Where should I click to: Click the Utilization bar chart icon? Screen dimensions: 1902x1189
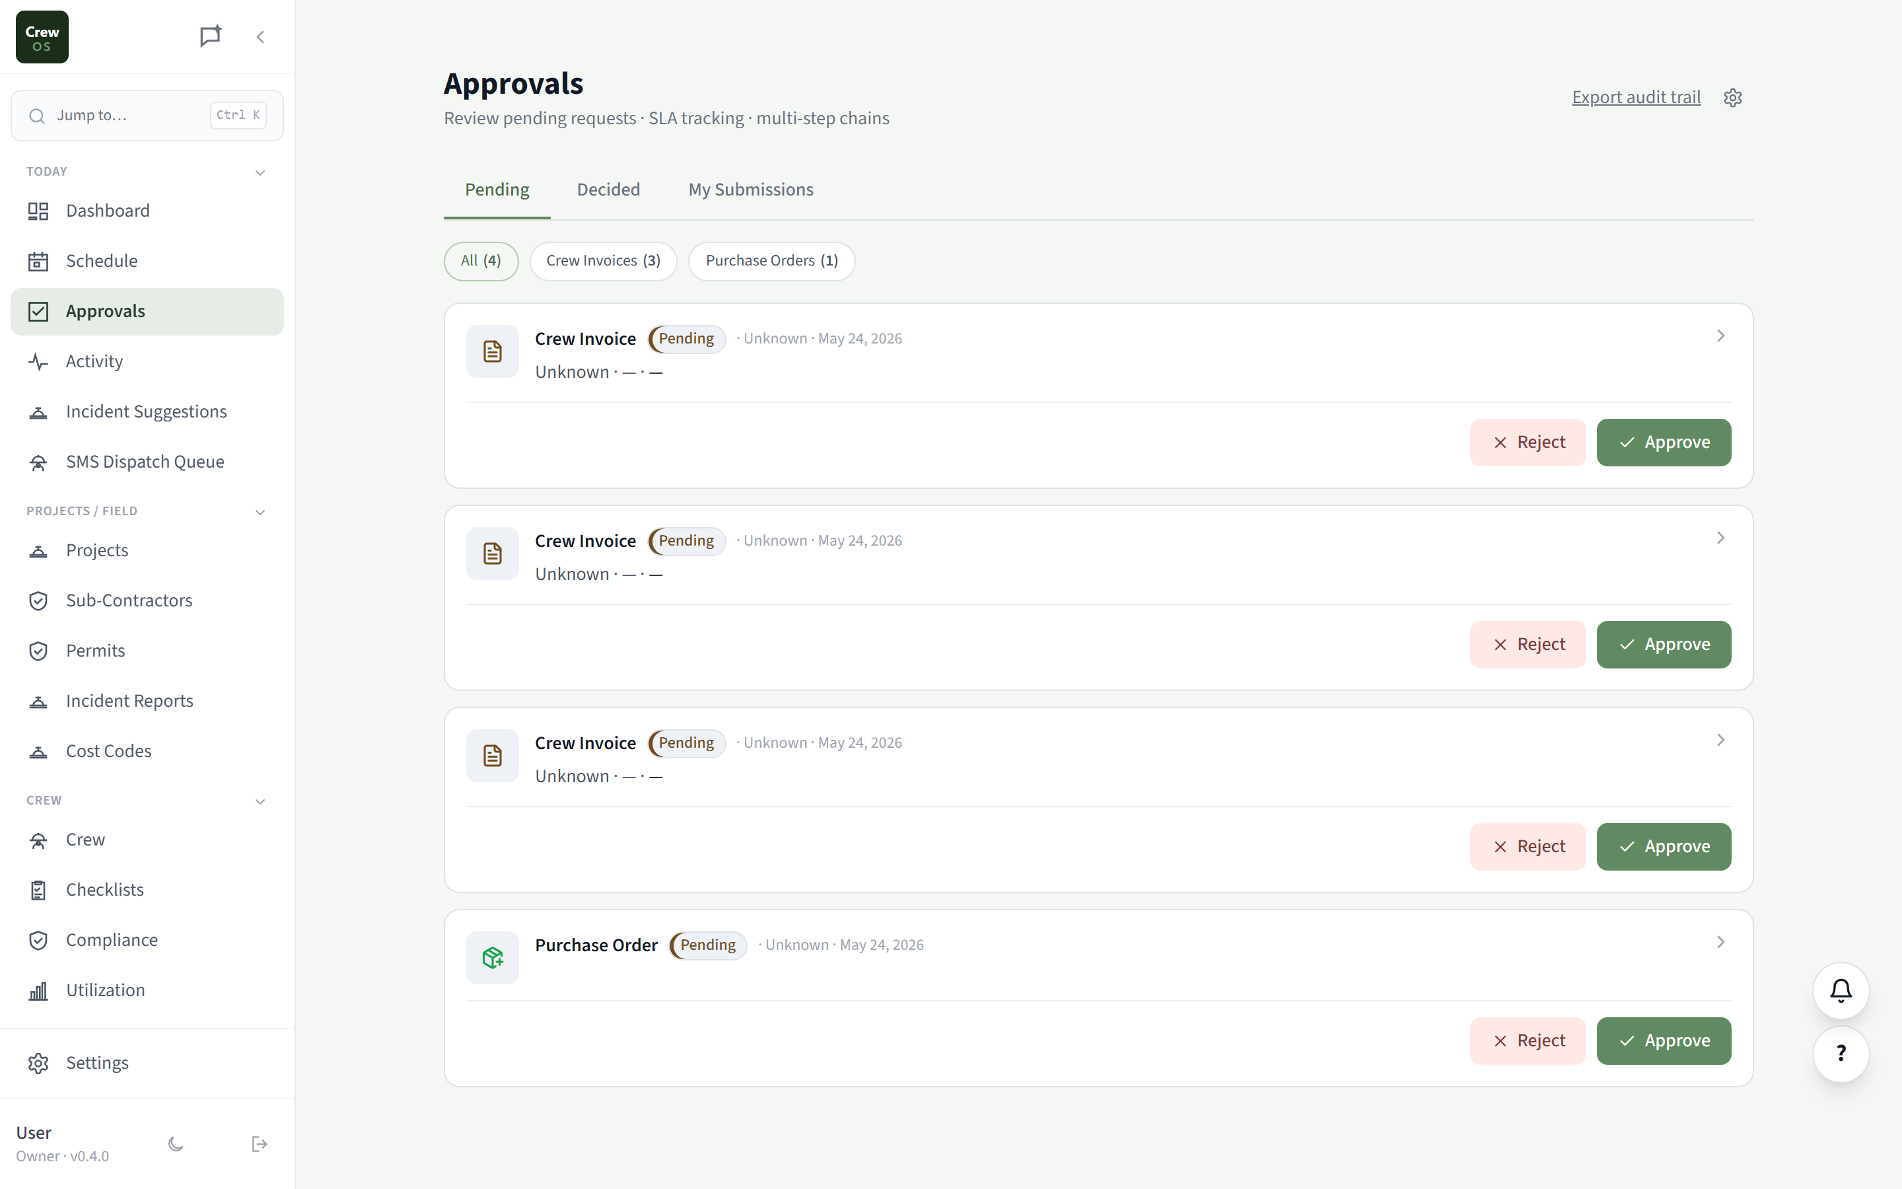coord(38,991)
